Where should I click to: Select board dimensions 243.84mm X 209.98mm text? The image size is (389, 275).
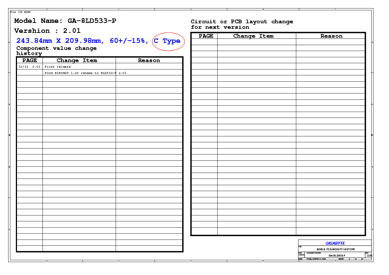59,41
